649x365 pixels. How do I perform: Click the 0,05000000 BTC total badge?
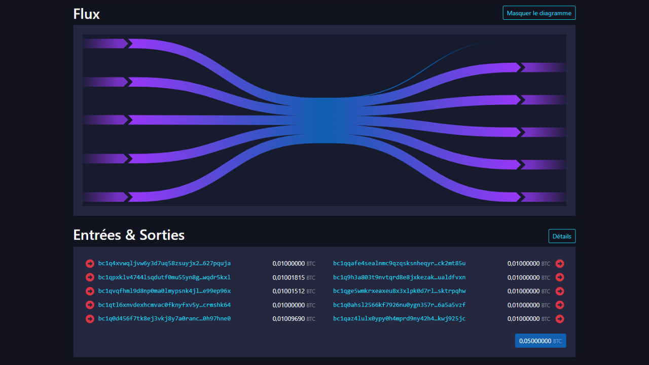[x=540, y=341]
